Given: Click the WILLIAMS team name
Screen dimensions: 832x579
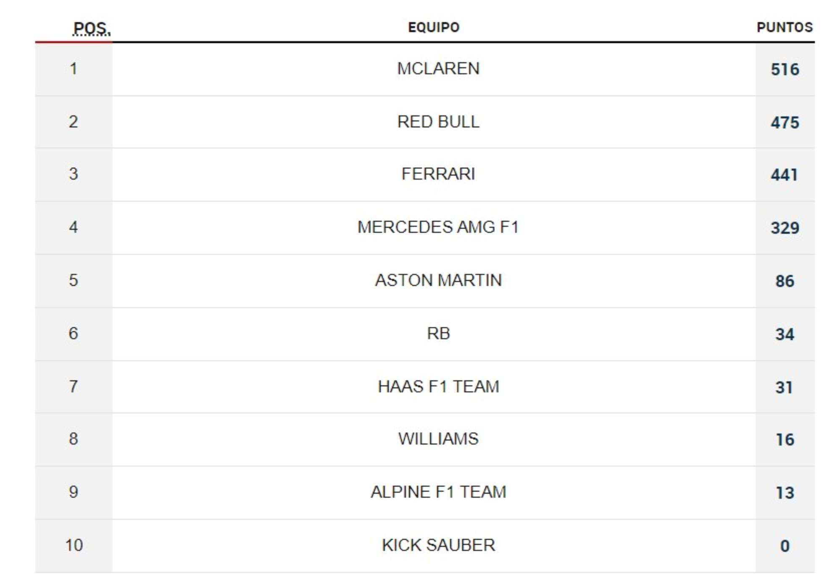Looking at the screenshot, I should 438,439.
